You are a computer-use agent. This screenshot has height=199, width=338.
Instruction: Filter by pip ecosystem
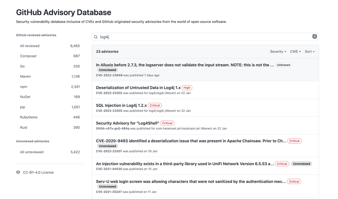[x=50, y=107]
